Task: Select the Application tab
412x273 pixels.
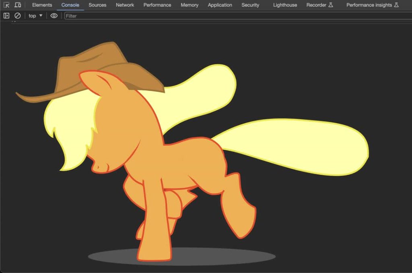Action: 220,5
